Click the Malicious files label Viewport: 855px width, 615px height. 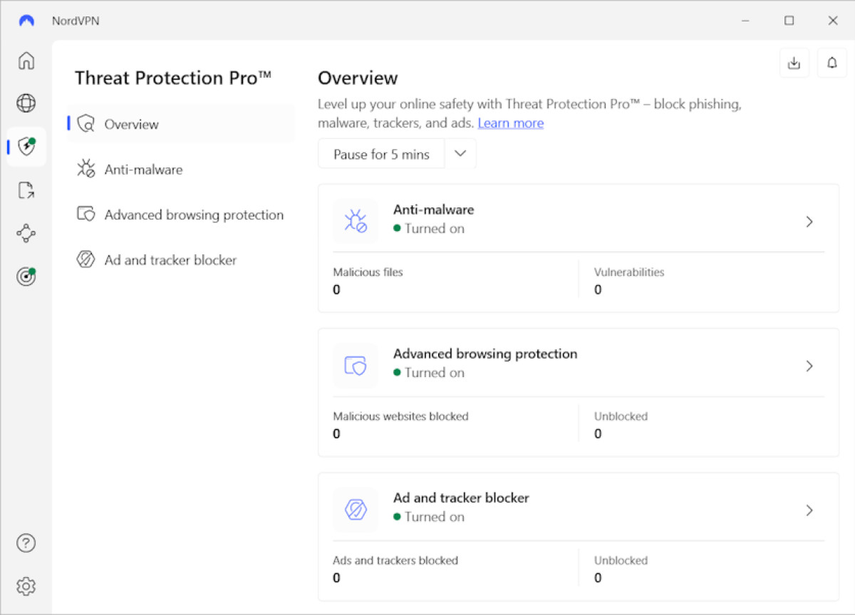pos(368,272)
